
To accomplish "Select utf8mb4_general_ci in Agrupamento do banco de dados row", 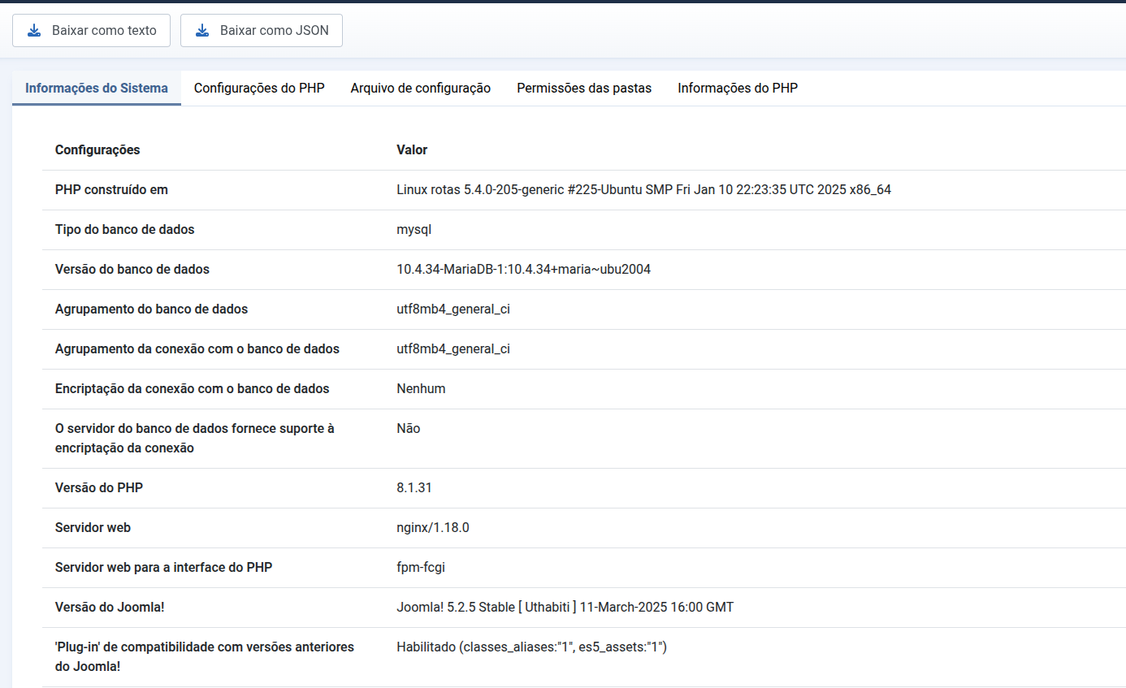I will (x=453, y=309).
